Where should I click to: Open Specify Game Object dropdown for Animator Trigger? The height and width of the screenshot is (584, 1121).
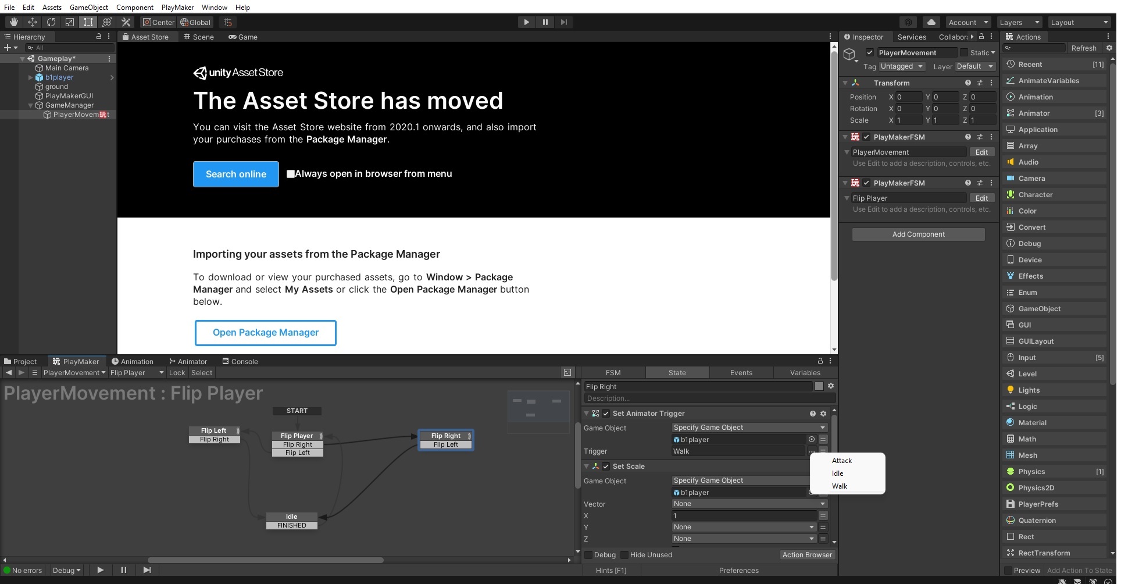point(749,428)
